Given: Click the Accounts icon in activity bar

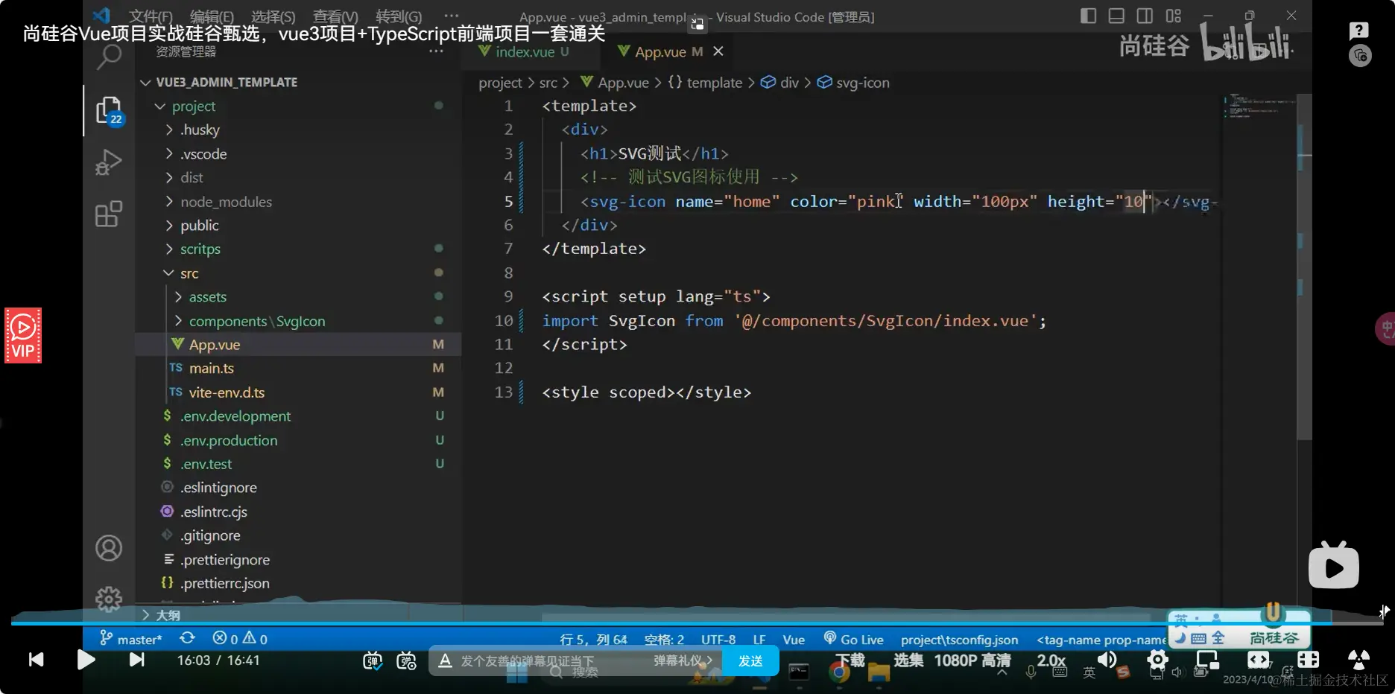Looking at the screenshot, I should pyautogui.click(x=109, y=549).
